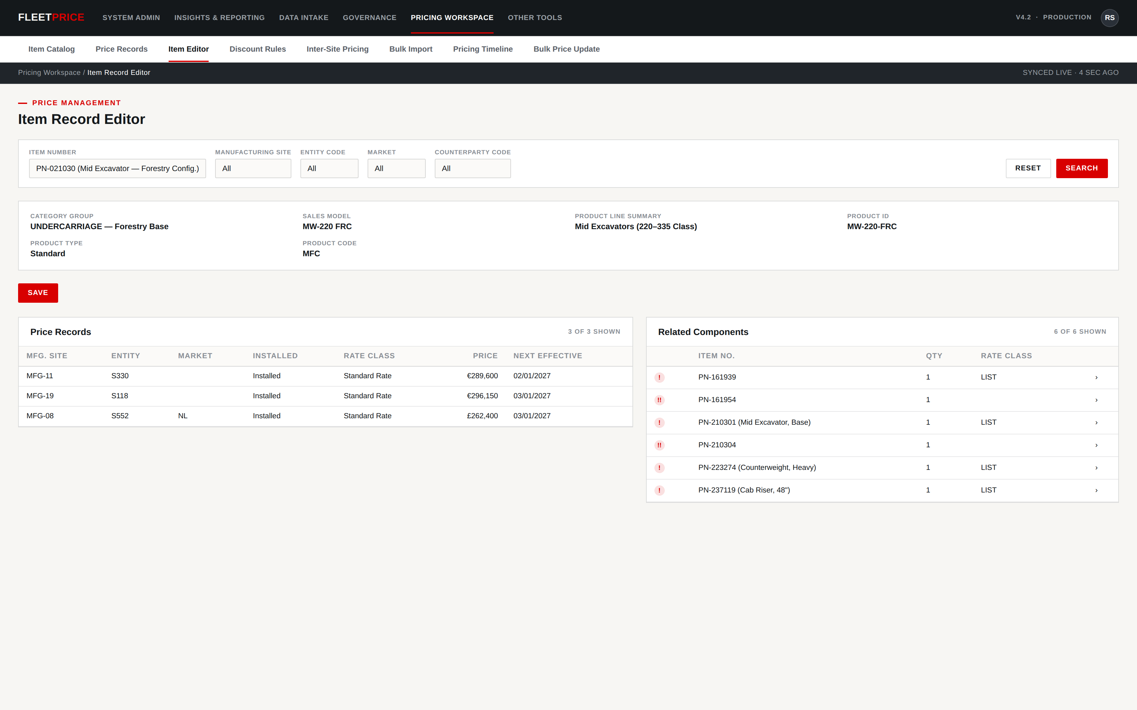Expand the PN-161939 row chevron

point(1096,378)
